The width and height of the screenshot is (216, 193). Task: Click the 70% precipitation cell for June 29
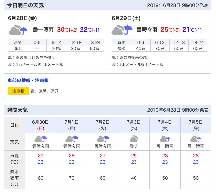160,49
